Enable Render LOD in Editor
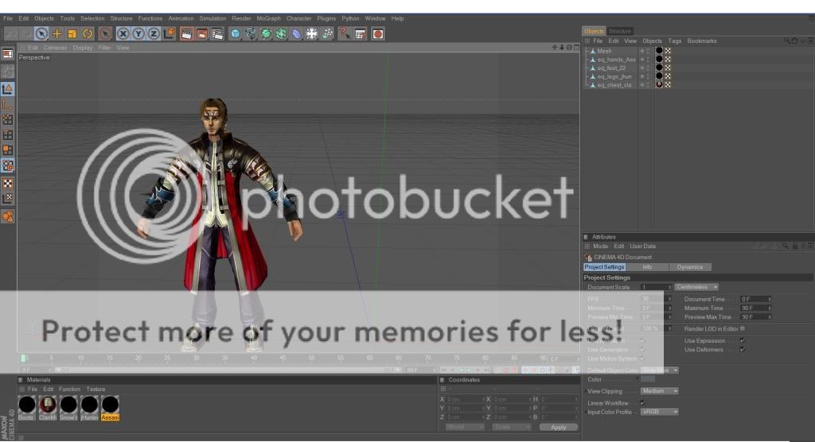Screen dimensions: 815x442 [743, 328]
